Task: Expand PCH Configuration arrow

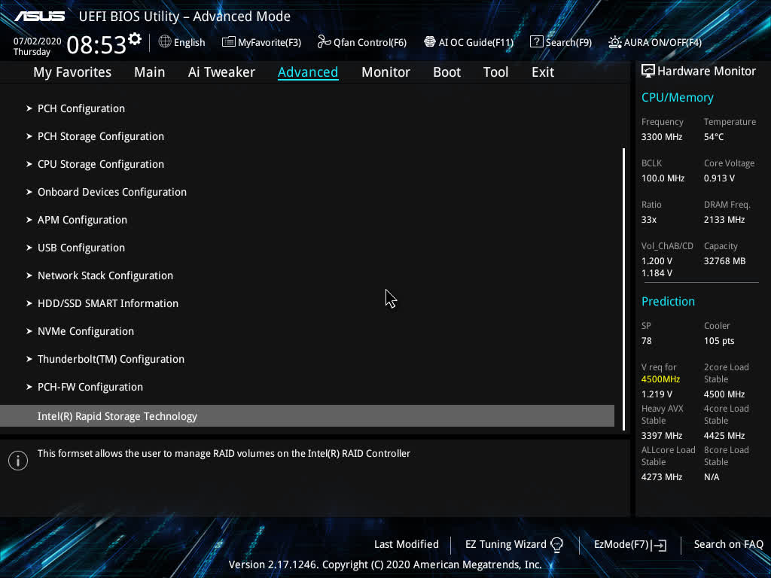Action: pos(29,108)
